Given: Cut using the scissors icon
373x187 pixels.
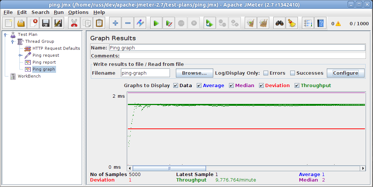Looking at the screenshot, I should [74, 23].
